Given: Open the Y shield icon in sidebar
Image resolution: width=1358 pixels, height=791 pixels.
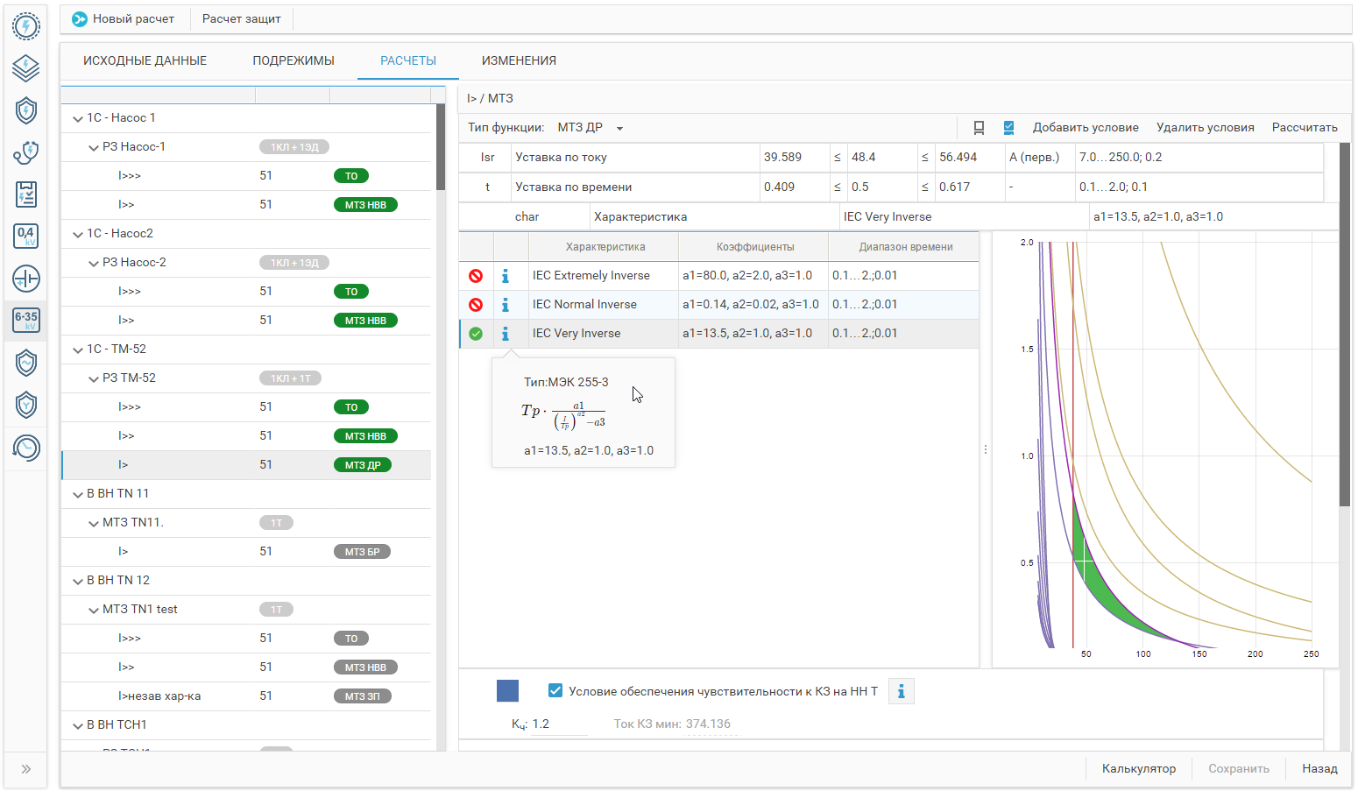Looking at the screenshot, I should point(26,405).
